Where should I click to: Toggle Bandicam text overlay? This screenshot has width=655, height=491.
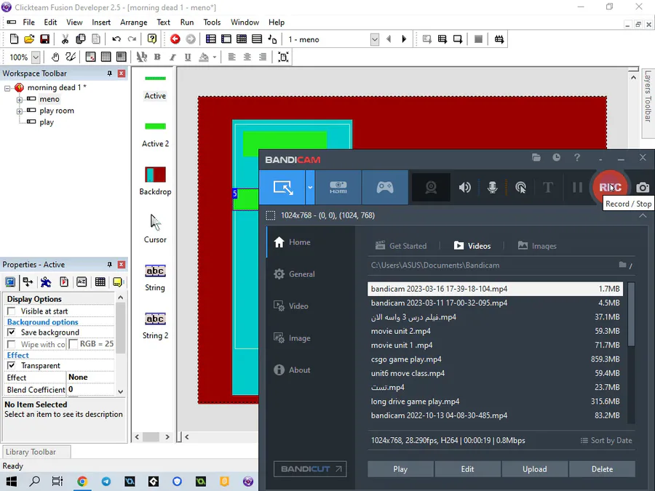pos(547,188)
